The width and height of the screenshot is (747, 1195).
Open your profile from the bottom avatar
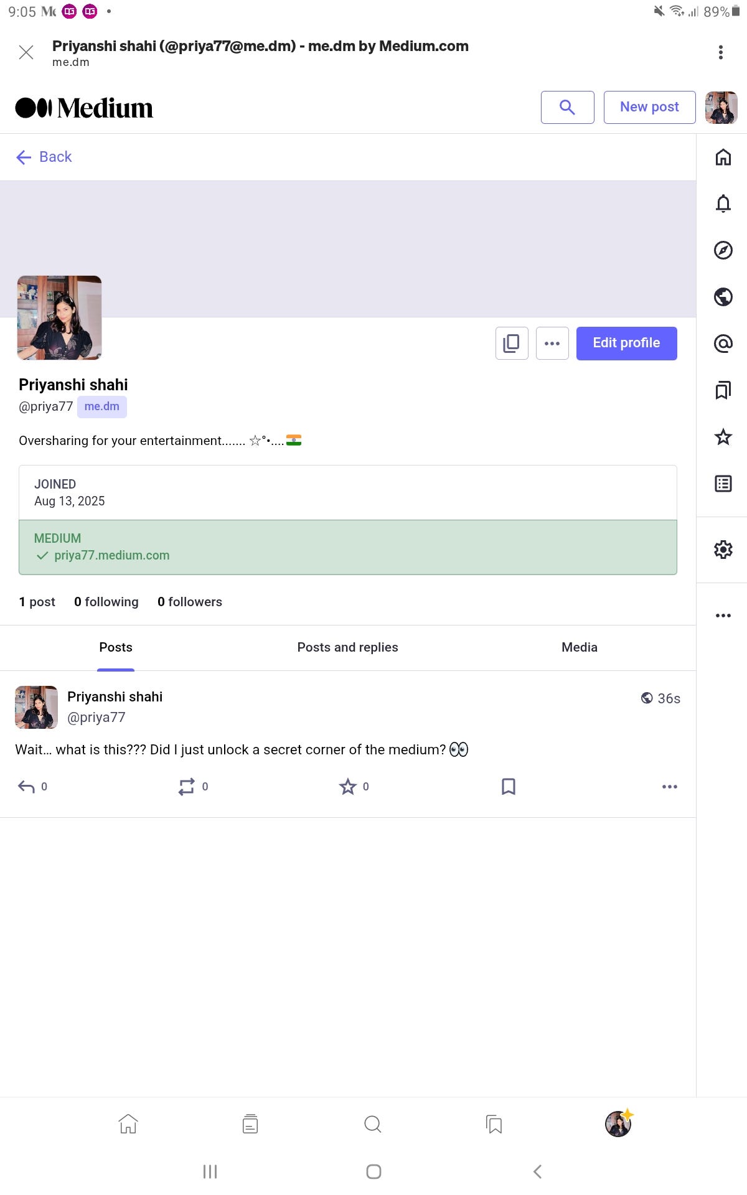tap(617, 1124)
